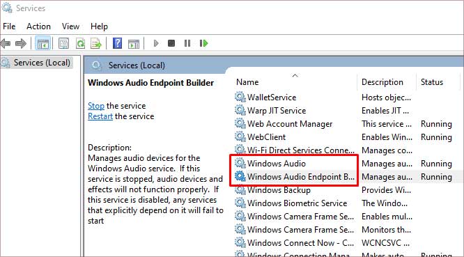Click gear icon beside Windows Audio row

(x=240, y=163)
